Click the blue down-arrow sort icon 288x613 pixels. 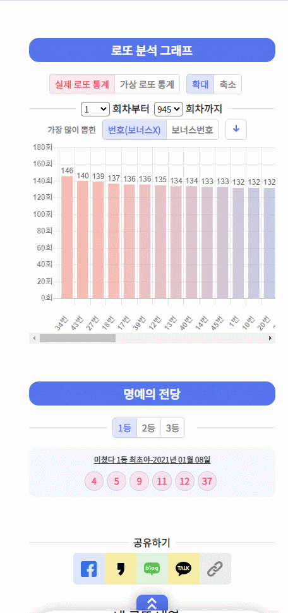click(x=236, y=130)
